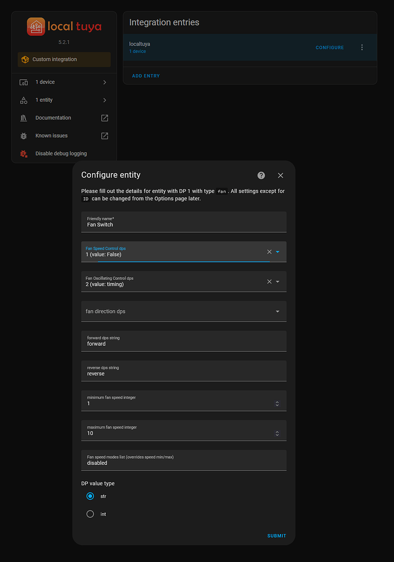This screenshot has height=562, width=394.
Task: Edit the Friendly name field
Action: pyautogui.click(x=184, y=222)
